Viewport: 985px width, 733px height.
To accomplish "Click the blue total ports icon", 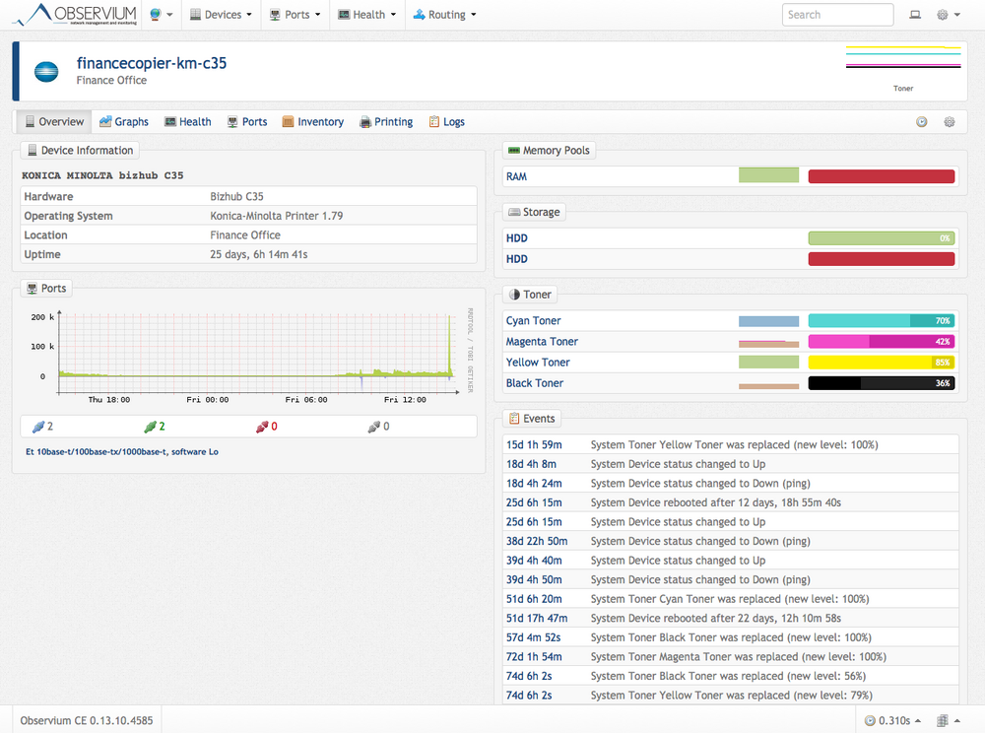I will tap(39, 427).
